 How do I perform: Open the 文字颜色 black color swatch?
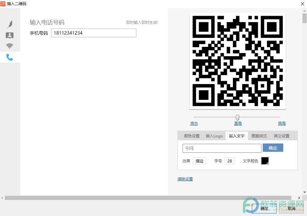tap(265, 161)
